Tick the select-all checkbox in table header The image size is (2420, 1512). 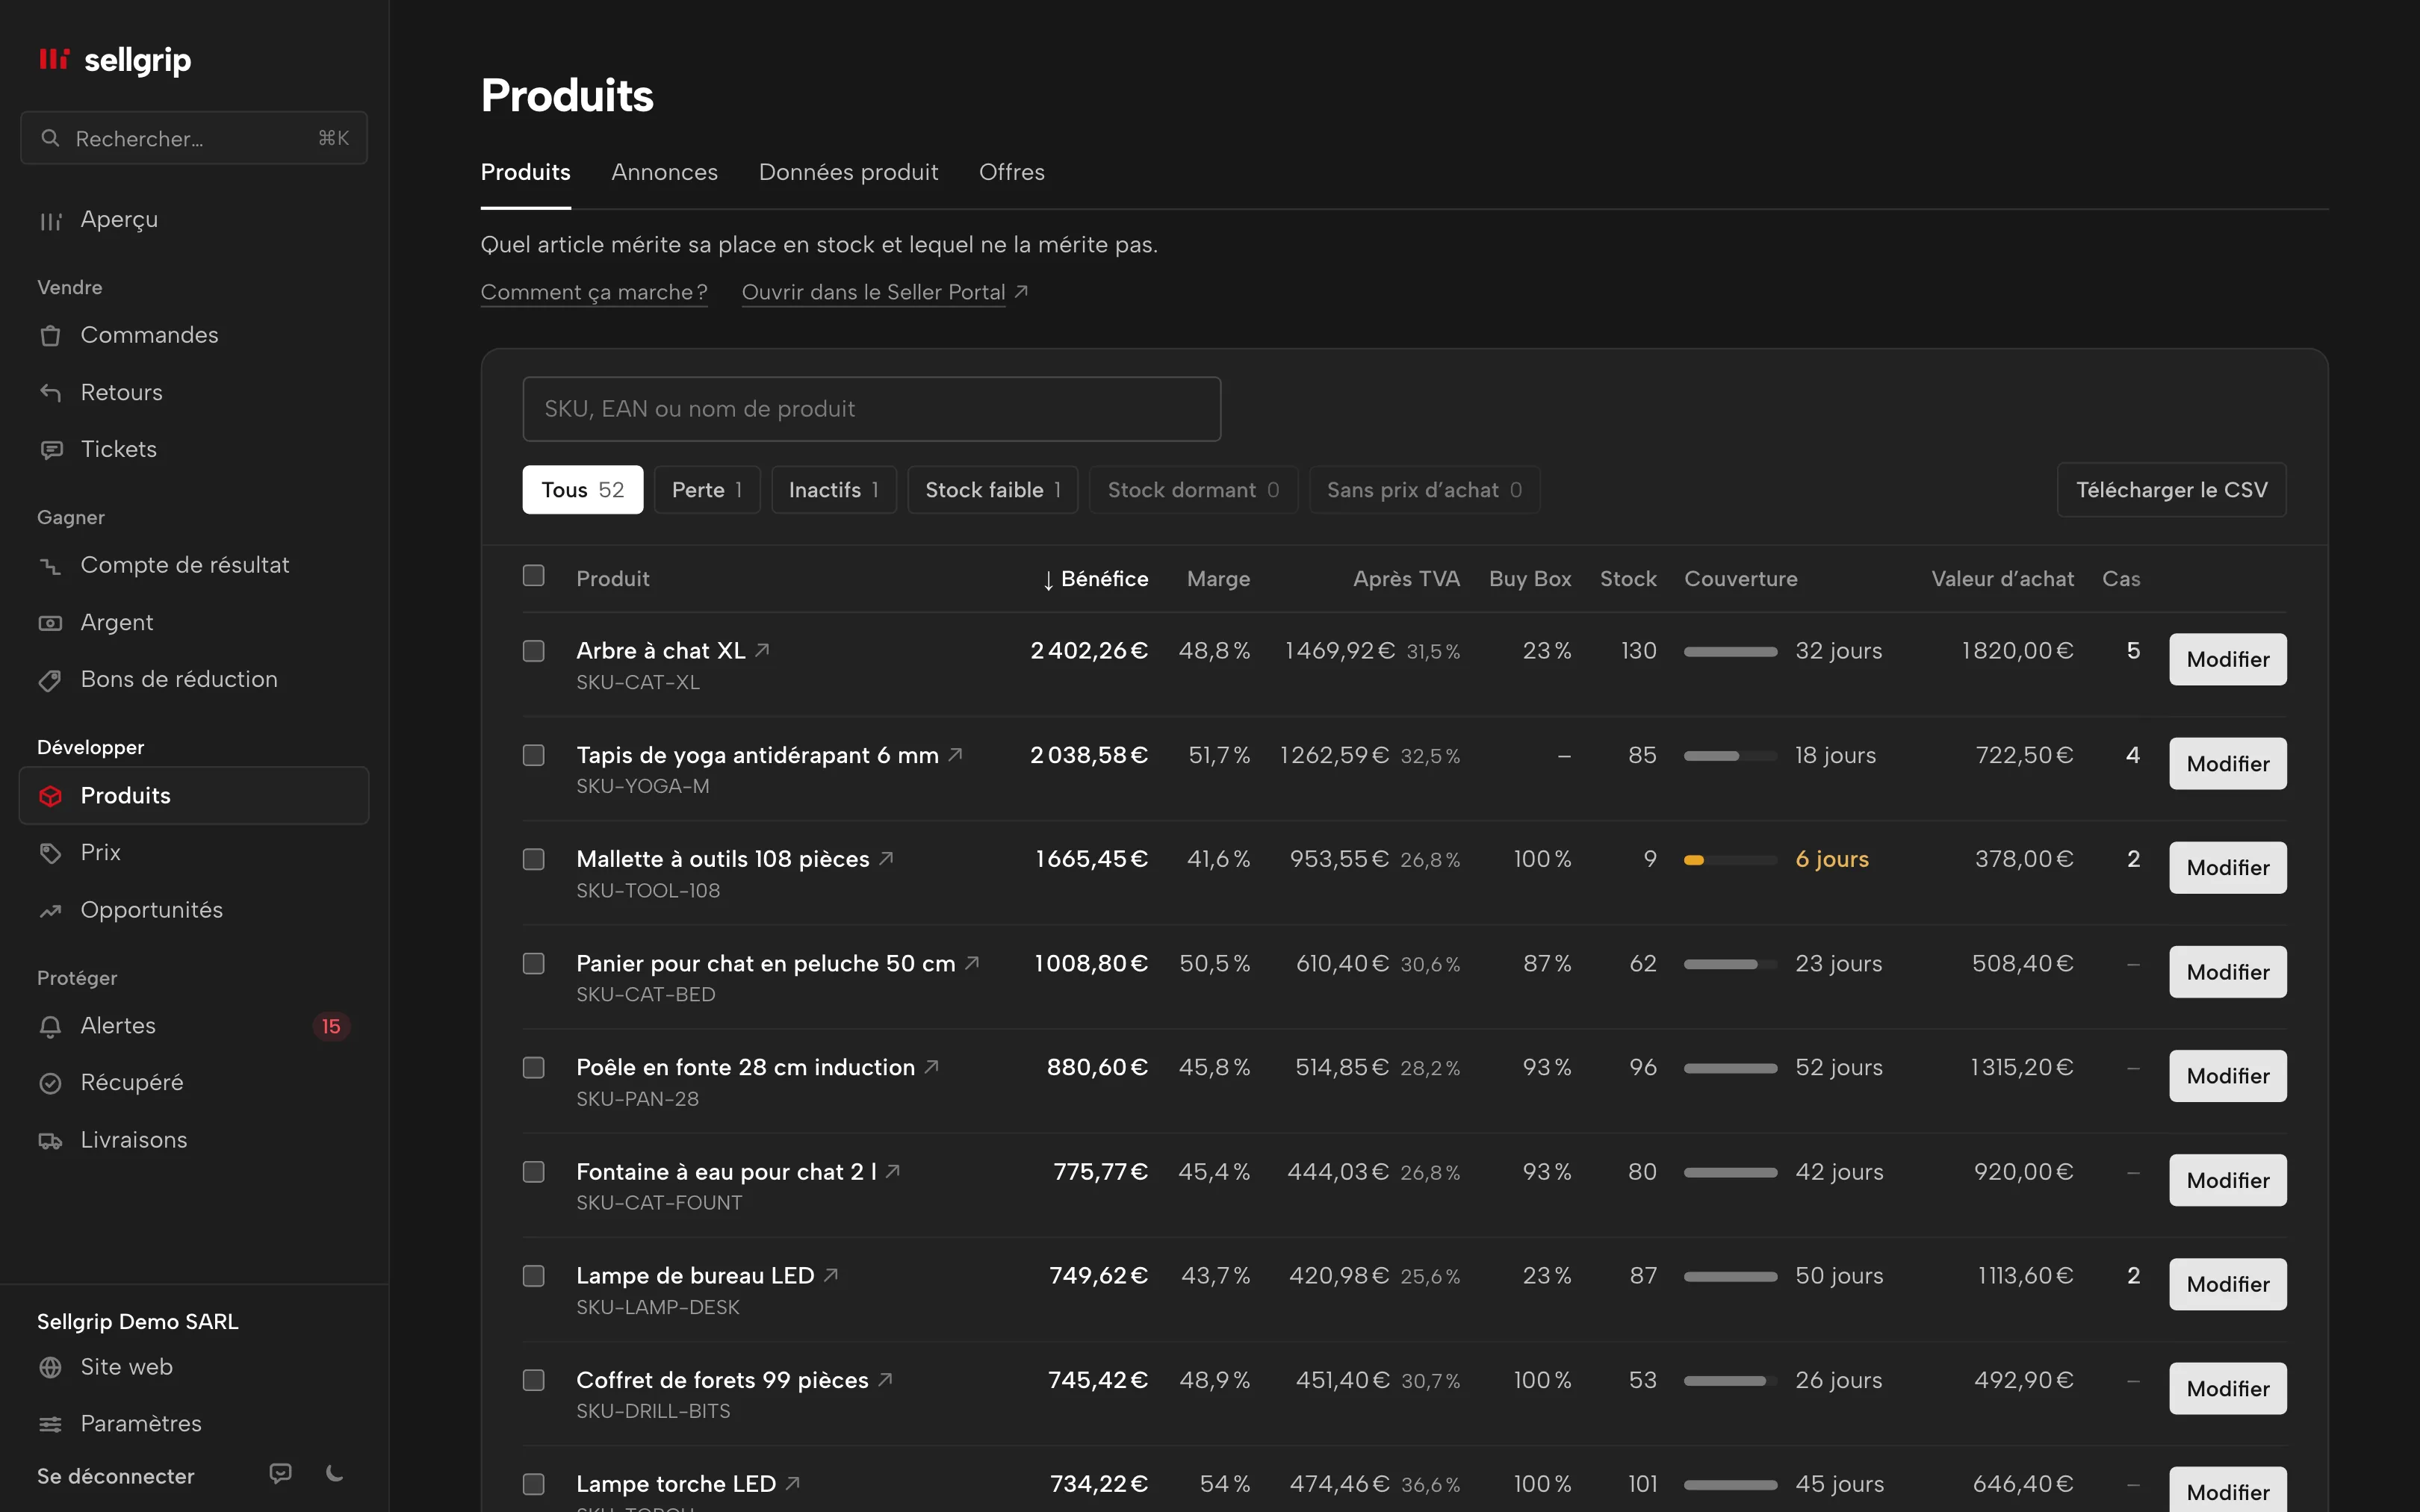tap(534, 576)
